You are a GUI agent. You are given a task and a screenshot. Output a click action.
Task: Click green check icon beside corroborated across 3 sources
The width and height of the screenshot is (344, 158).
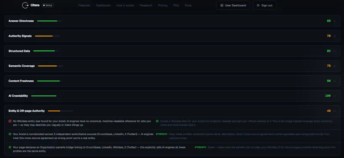click(10, 134)
